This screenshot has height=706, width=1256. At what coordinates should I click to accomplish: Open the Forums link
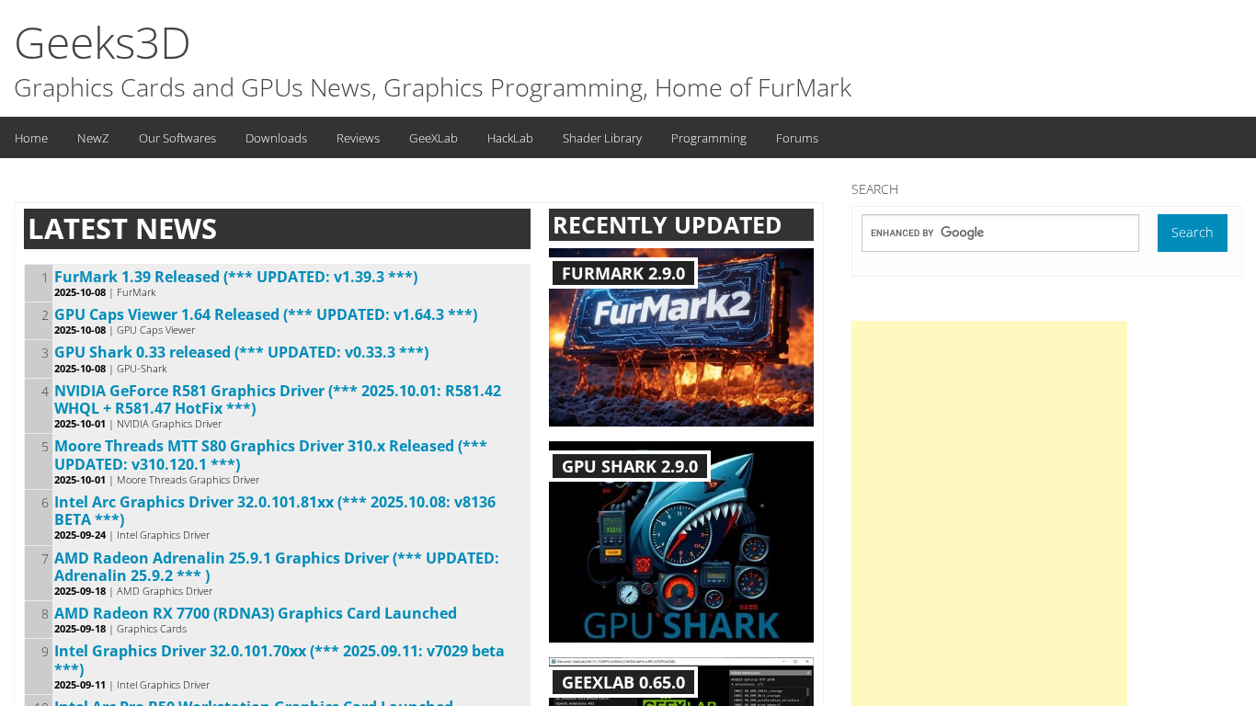pos(797,138)
